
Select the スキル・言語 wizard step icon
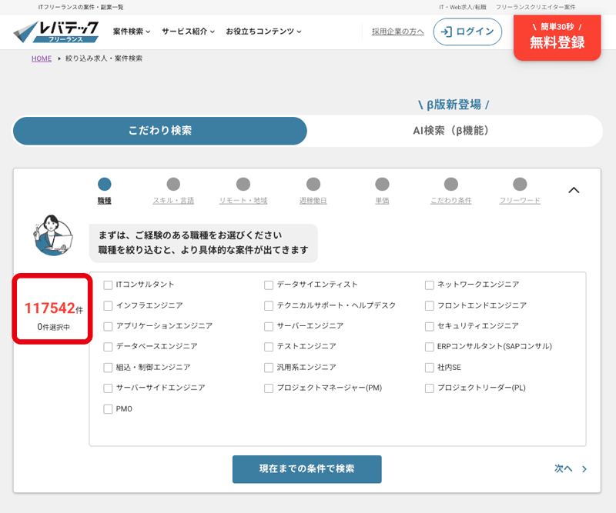(x=173, y=185)
